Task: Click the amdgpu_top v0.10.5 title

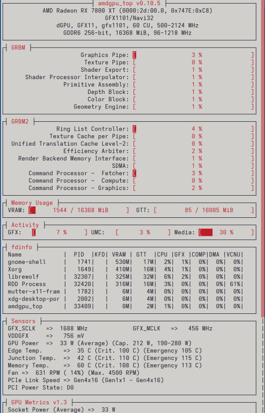Action: (x=129, y=3)
